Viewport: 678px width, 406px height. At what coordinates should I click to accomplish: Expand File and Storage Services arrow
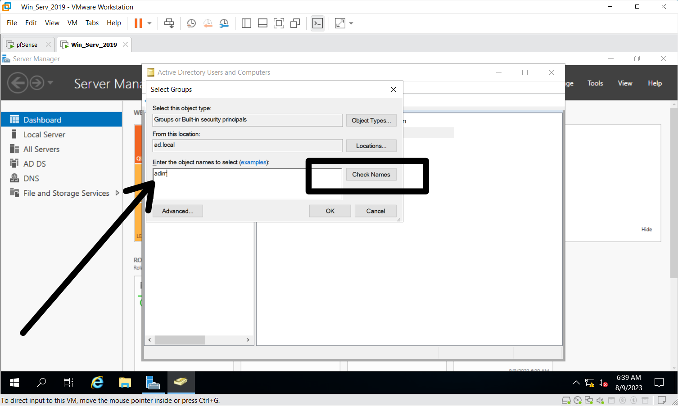point(117,193)
